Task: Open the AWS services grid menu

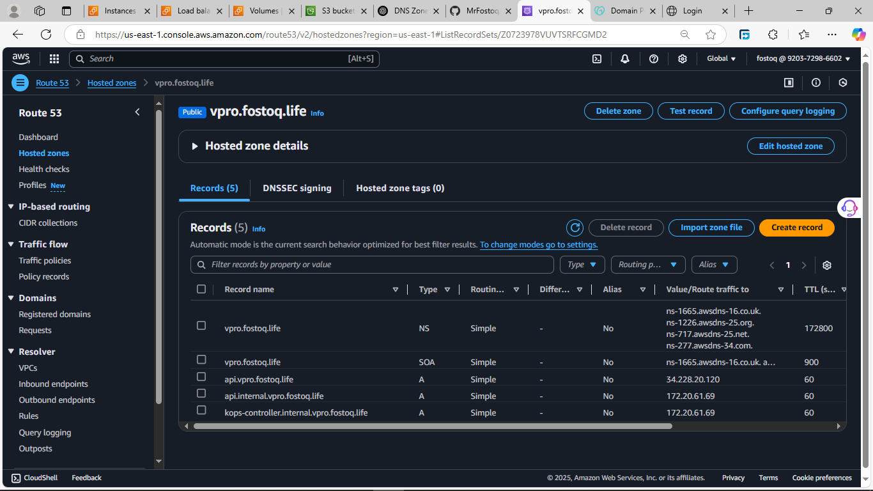Action: click(54, 59)
